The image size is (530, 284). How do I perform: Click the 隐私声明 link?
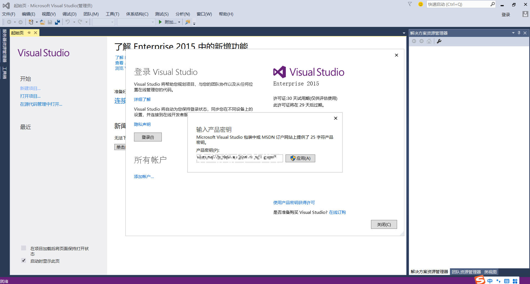click(142, 124)
